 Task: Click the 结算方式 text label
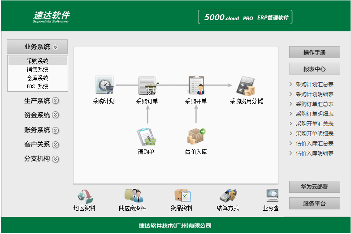coord(228,208)
